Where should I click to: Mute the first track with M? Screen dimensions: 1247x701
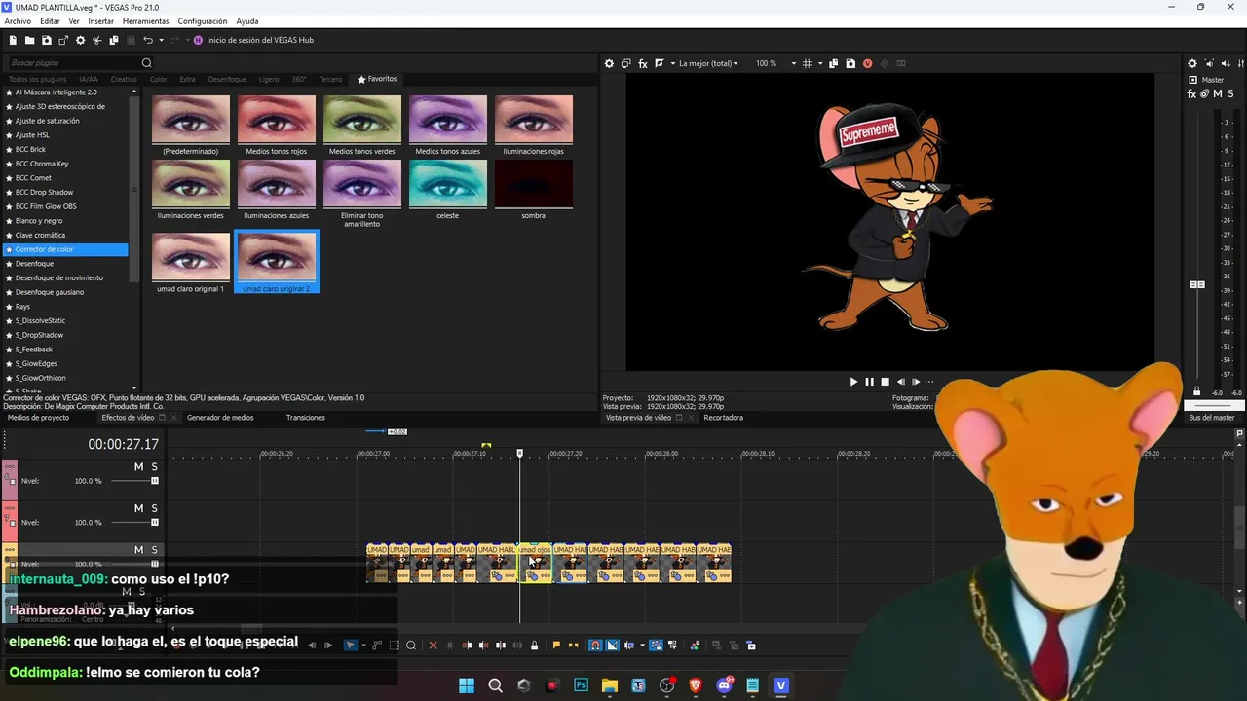click(138, 467)
